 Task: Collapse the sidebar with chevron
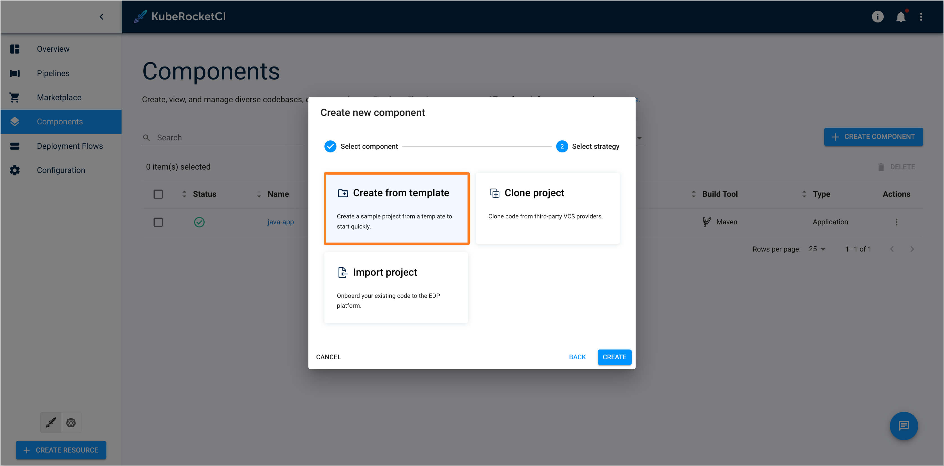click(102, 17)
